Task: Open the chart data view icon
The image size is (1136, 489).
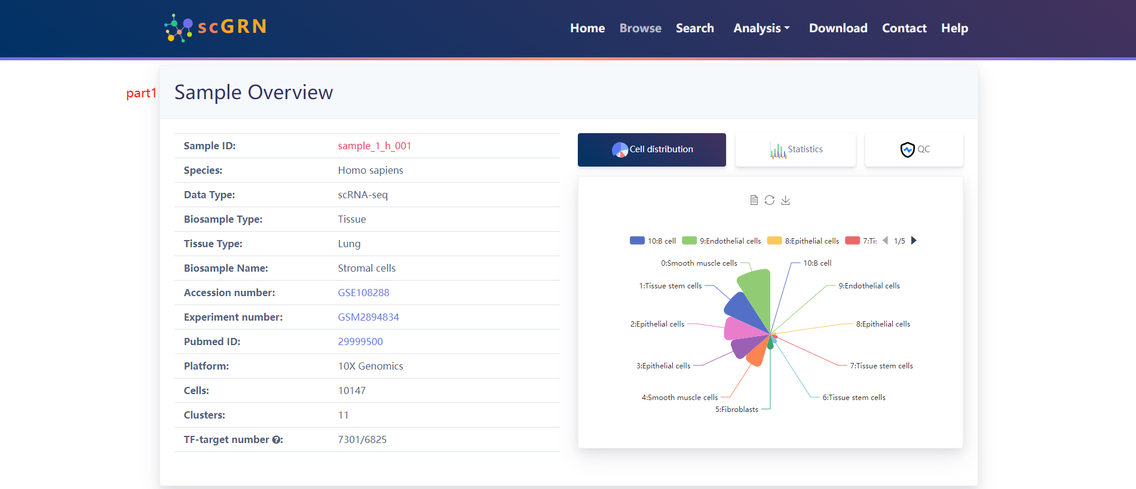Action: [754, 200]
